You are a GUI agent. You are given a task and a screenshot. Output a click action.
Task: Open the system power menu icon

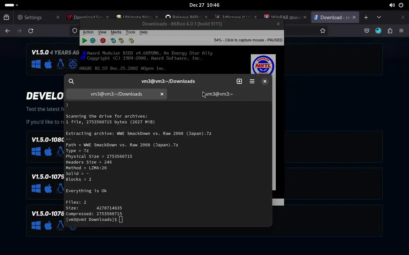401,5
